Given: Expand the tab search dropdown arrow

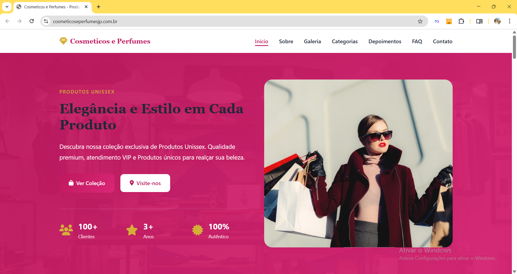Looking at the screenshot, I should [7, 7].
